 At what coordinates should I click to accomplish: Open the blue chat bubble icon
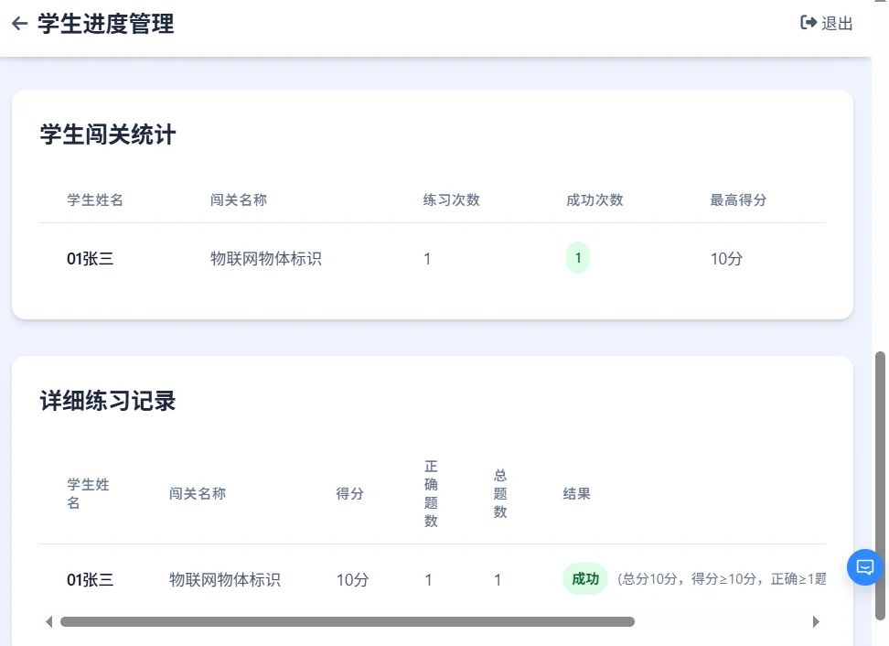pos(864,567)
